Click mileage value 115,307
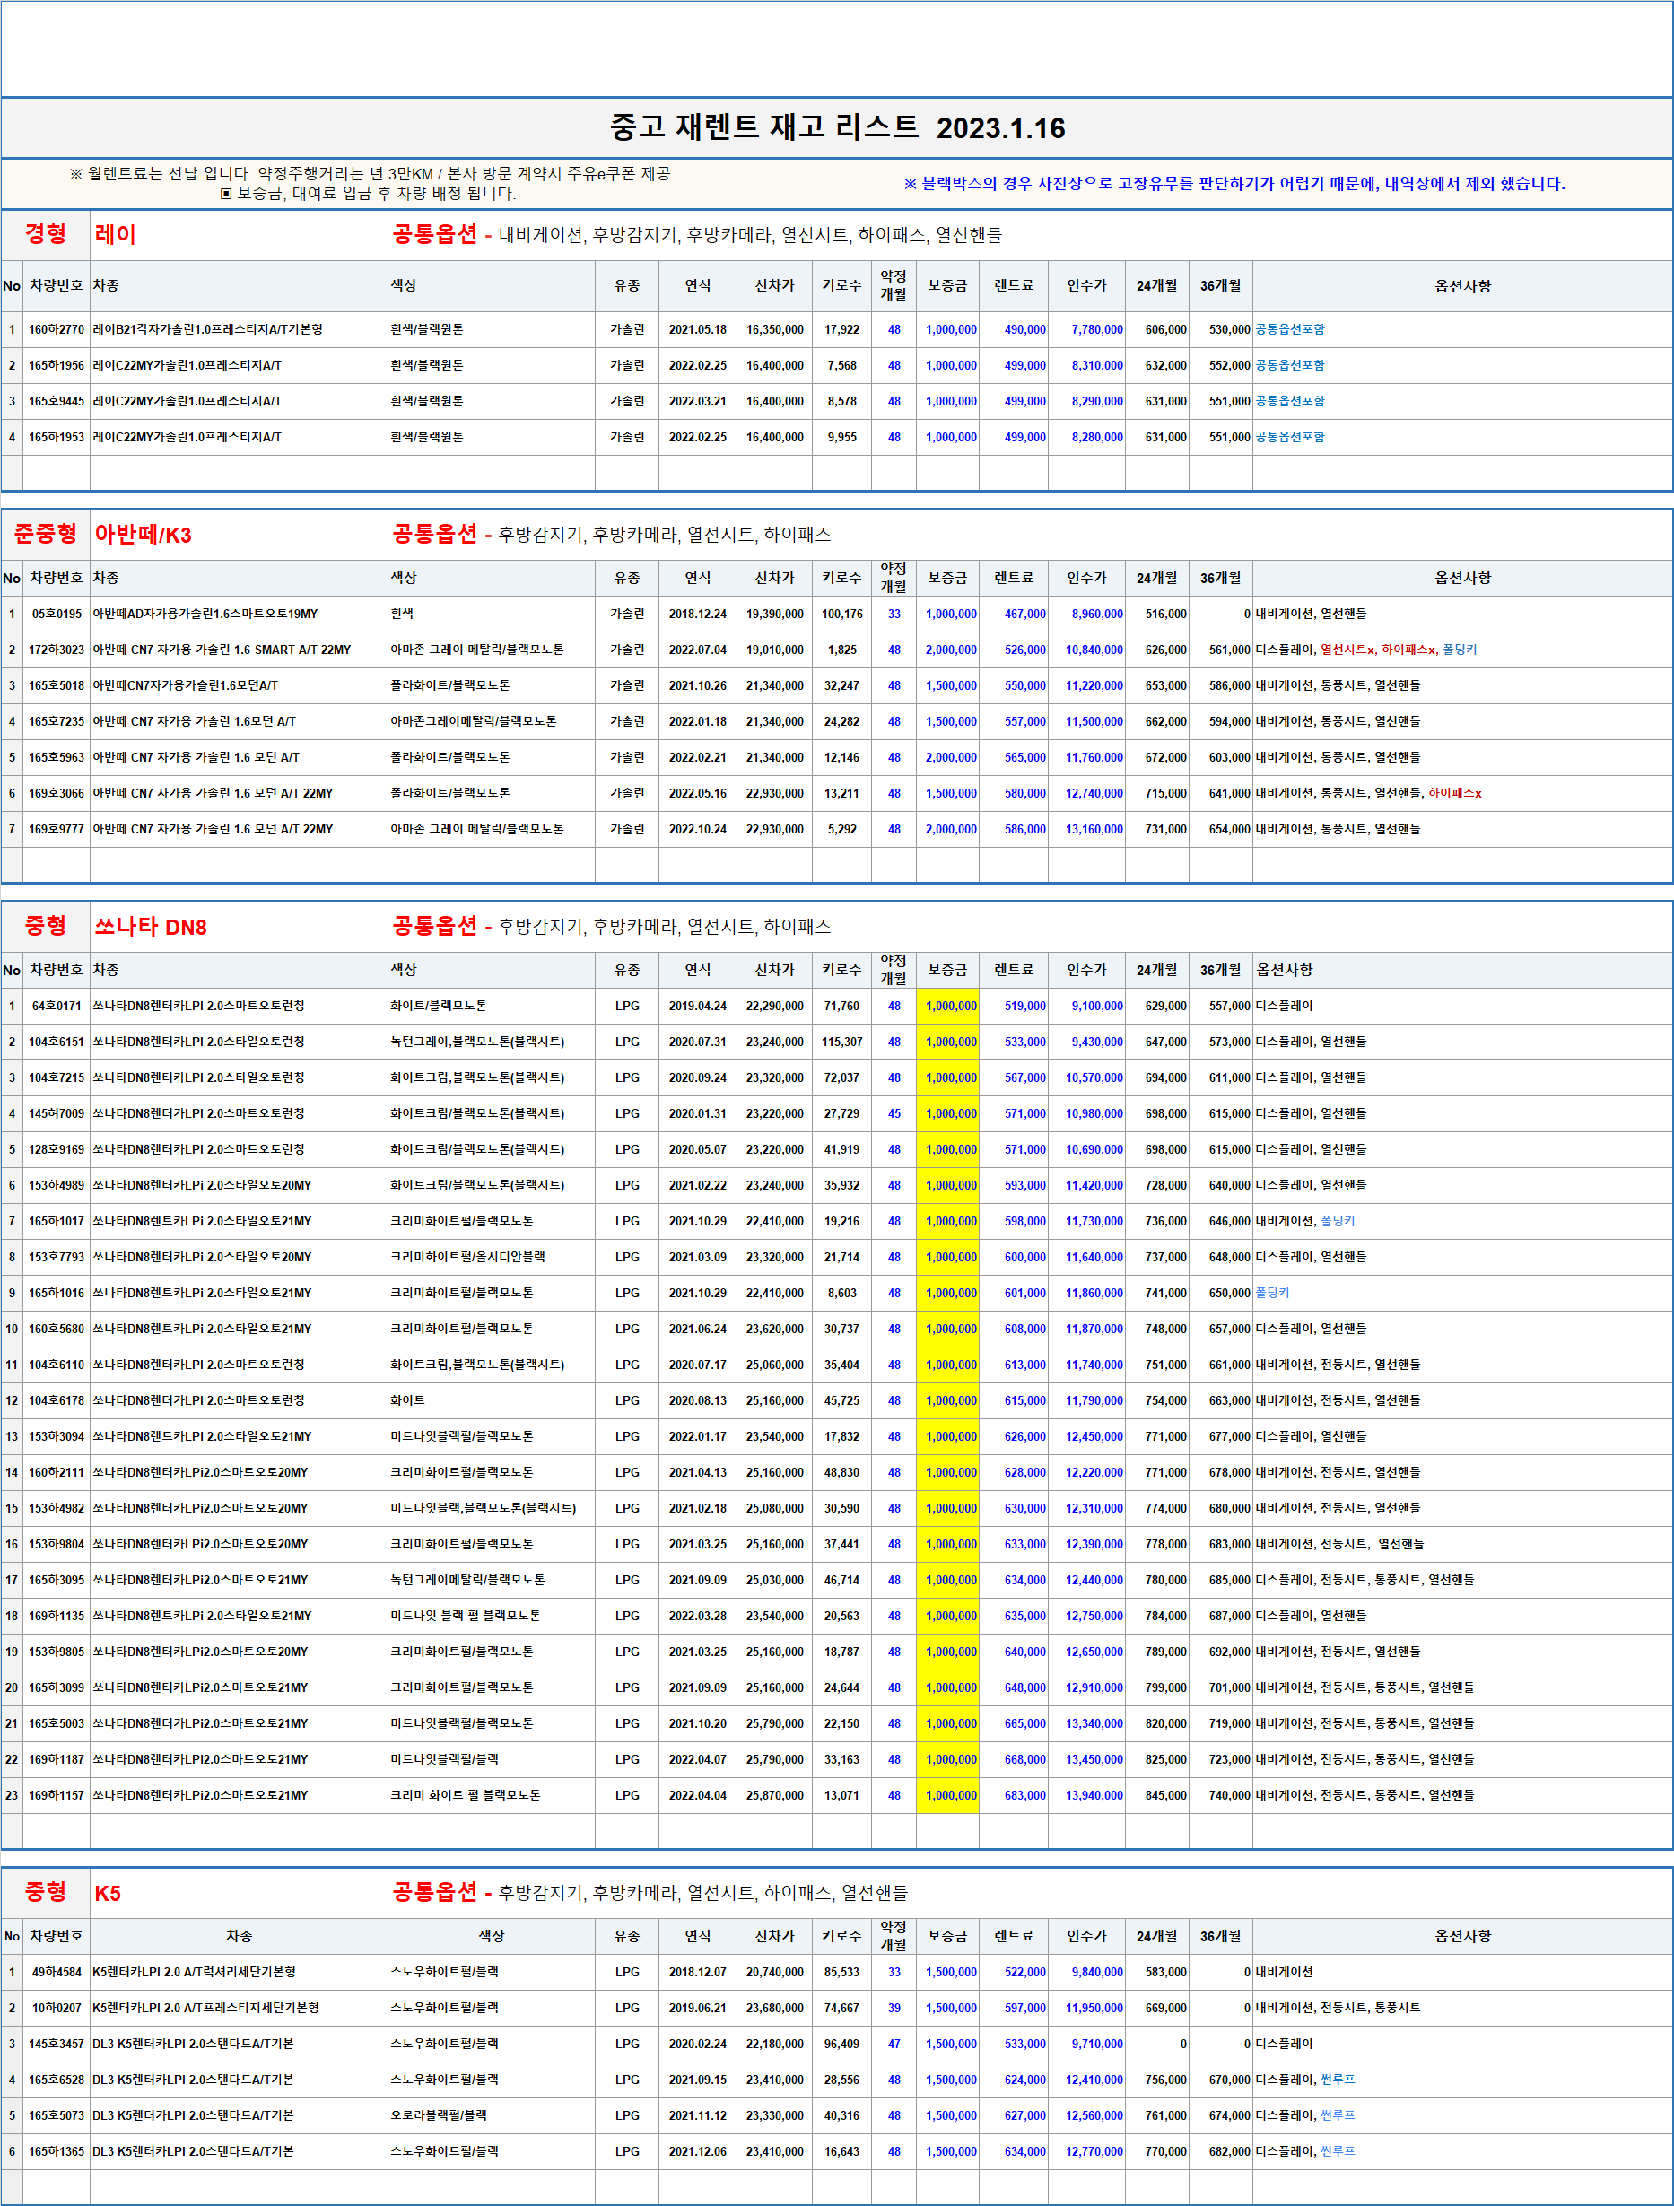Image resolution: width=1674 pixels, height=2206 pixels. coord(842,1042)
